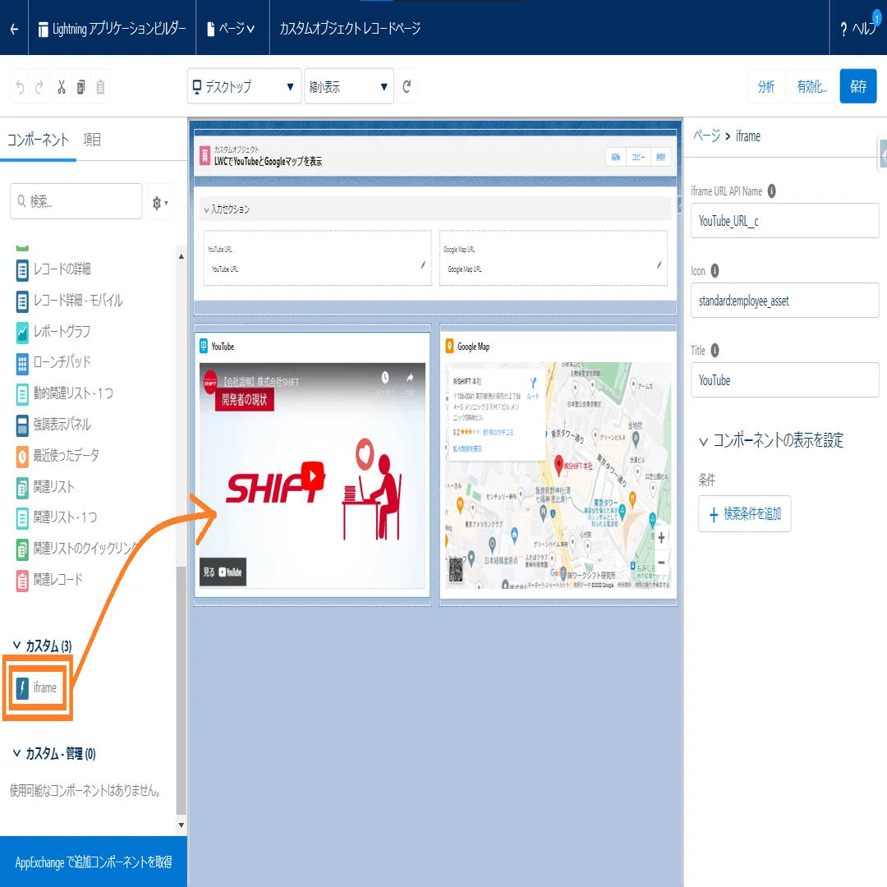Image resolution: width=887 pixels, height=887 pixels.
Task: Click YouTube watch later clock icon
Action: [384, 378]
